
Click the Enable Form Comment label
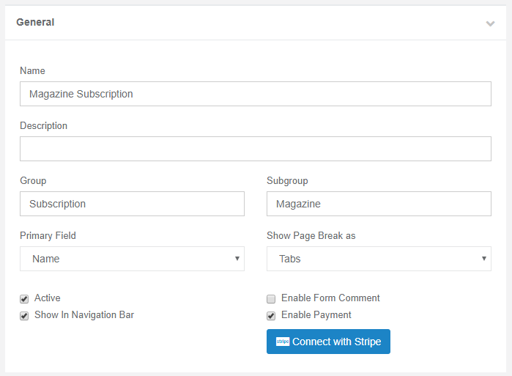coord(330,298)
